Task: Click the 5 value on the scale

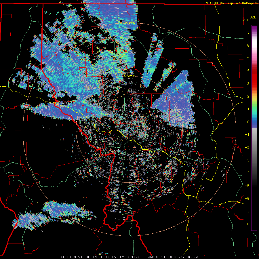Action: pyautogui.click(x=248, y=58)
